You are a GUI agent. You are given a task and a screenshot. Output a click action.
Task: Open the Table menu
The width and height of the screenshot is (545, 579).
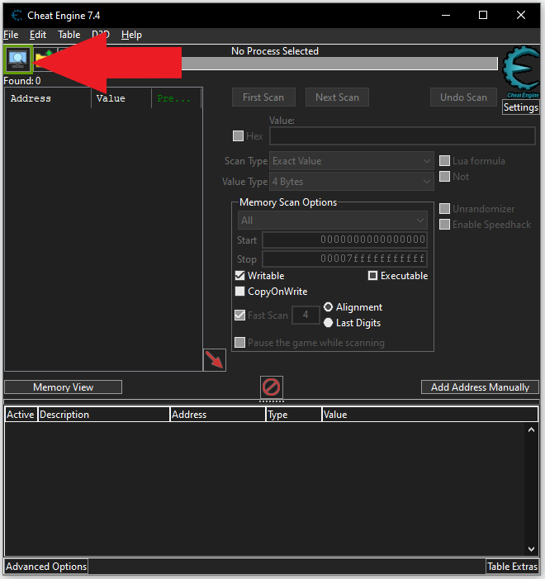pyautogui.click(x=69, y=35)
